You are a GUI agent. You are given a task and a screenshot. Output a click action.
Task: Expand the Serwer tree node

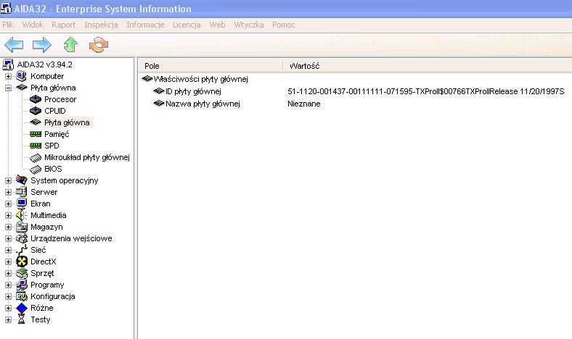point(8,192)
